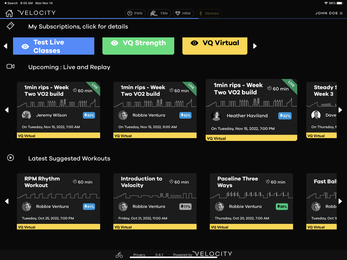The width and height of the screenshot is (347, 260).
Task: Open the HRM heart rate pill
Action: point(183,13)
